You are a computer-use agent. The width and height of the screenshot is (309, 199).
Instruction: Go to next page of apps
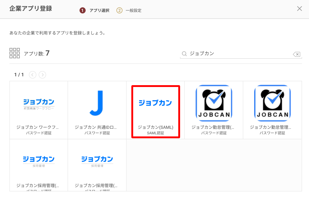pos(42,75)
